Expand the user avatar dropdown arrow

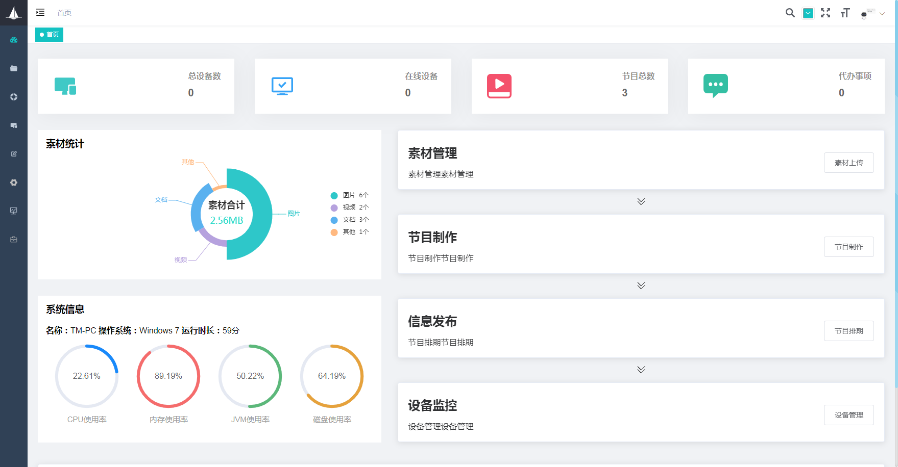pos(882,14)
